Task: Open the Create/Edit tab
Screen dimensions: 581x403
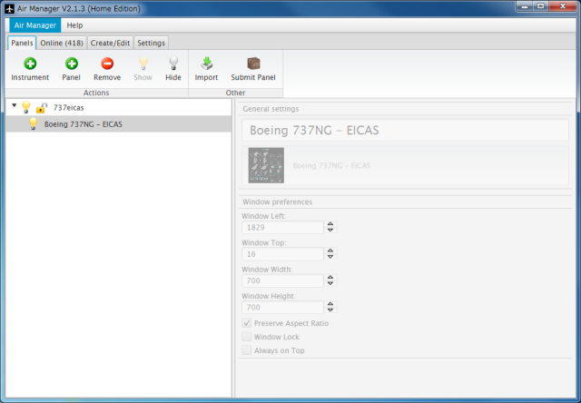Action: (110, 43)
